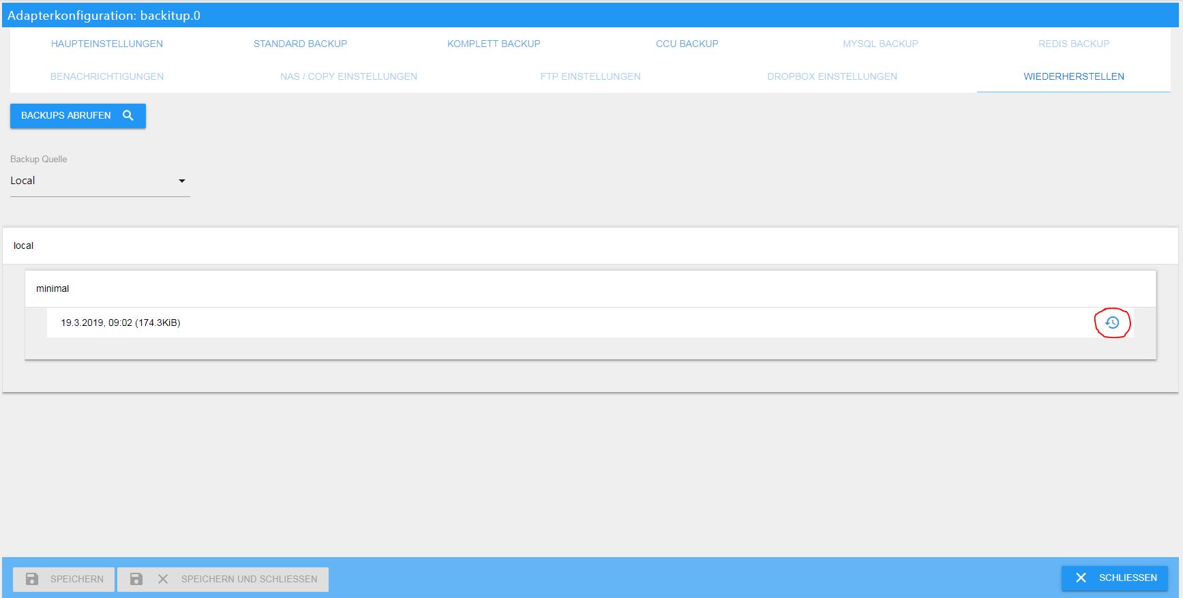The height and width of the screenshot is (598, 1183).
Task: Collapse the minimal backup group
Action: pyautogui.click(x=590, y=288)
